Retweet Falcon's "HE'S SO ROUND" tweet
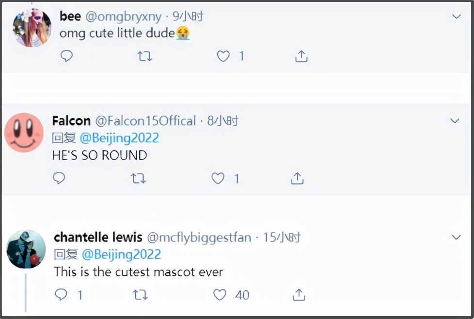The width and height of the screenshot is (474, 319). [139, 179]
